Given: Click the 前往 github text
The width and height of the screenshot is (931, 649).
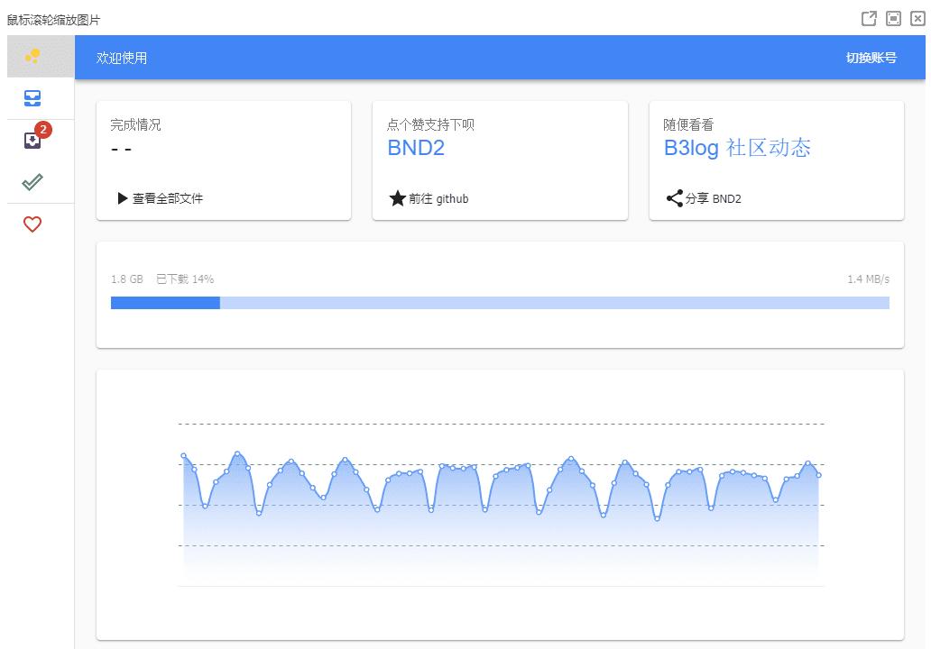Looking at the screenshot, I should [x=438, y=198].
